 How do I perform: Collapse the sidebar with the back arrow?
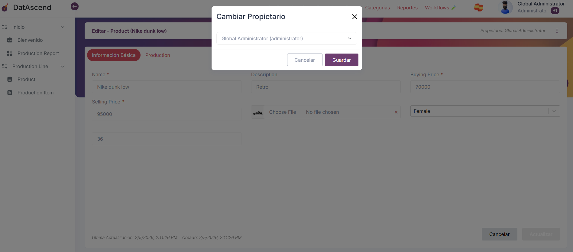pos(74,6)
